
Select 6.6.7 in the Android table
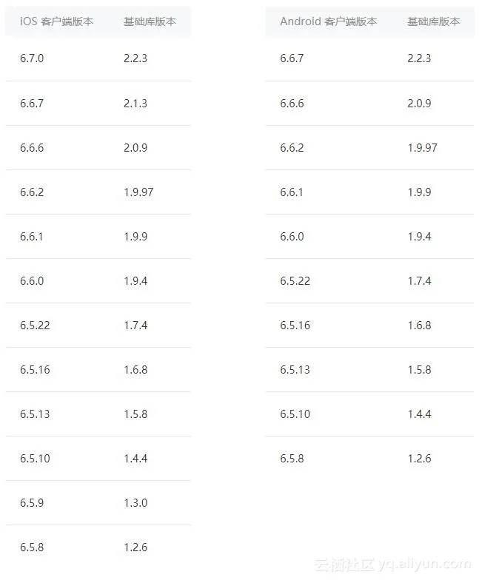pos(292,58)
